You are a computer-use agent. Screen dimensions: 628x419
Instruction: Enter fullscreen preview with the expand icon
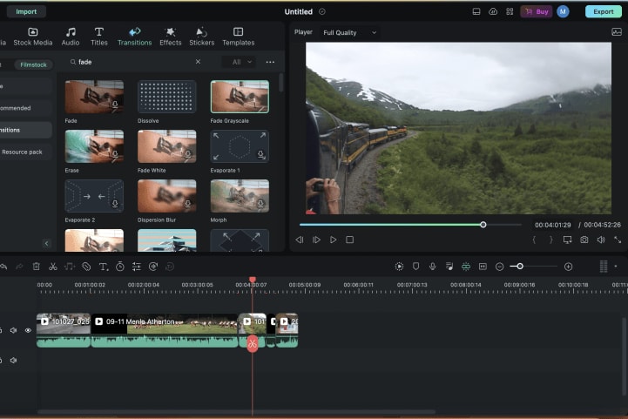[x=618, y=240]
